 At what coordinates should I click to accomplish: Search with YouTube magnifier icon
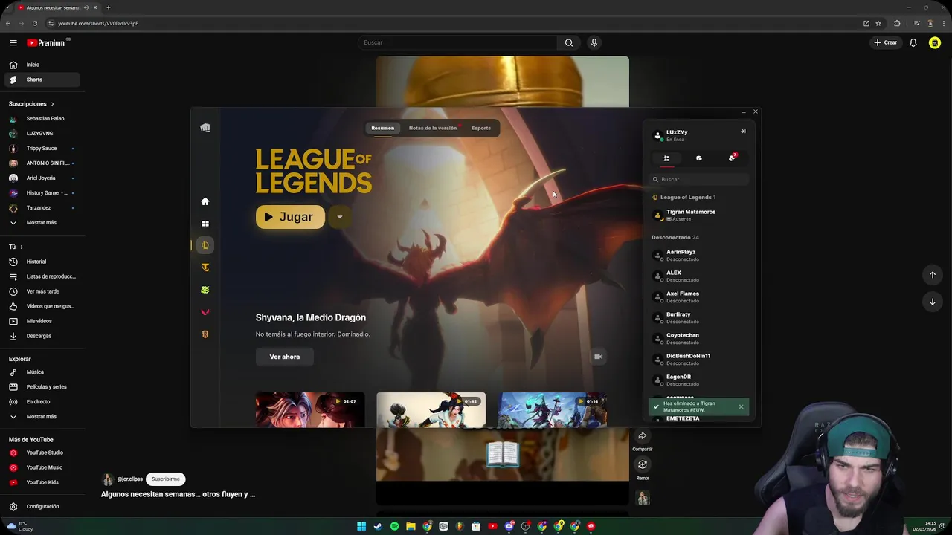[569, 42]
